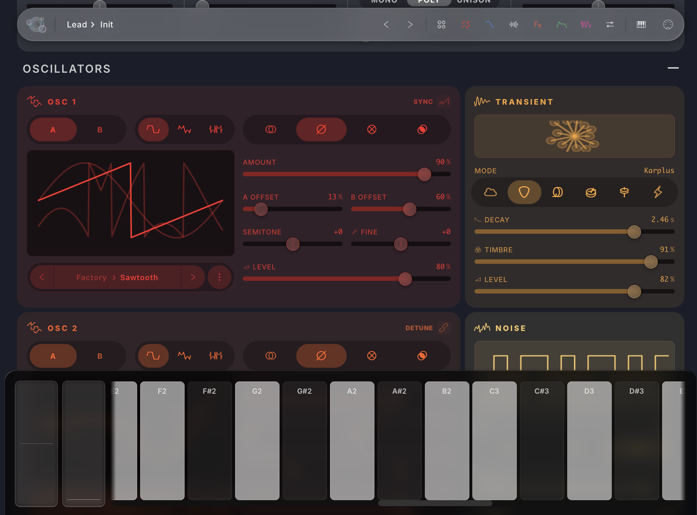The width and height of the screenshot is (697, 515).
Task: Select the Karplus guitar pick mode icon
Action: [x=524, y=192]
